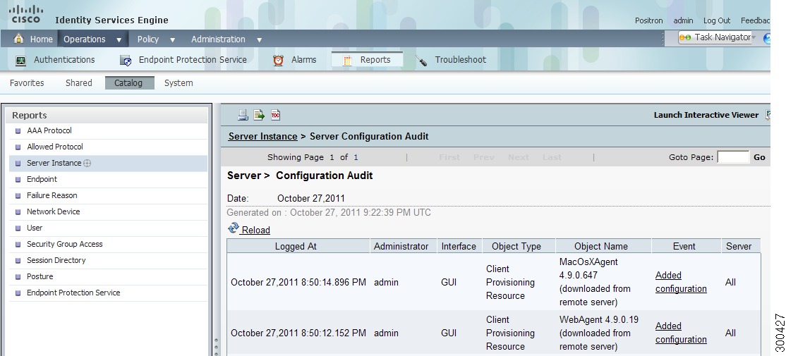Select Security Group Access report
The height and width of the screenshot is (356, 786).
click(65, 244)
